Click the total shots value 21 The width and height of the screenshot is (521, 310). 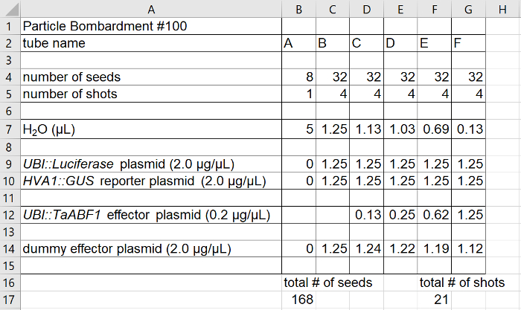click(435, 300)
